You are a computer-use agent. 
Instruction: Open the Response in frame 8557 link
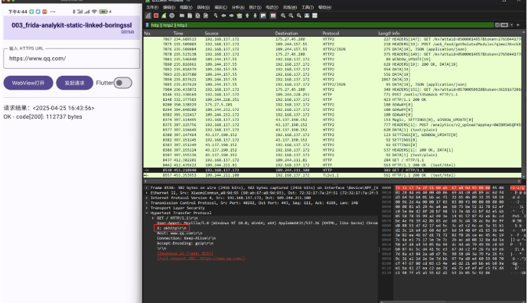point(185,253)
